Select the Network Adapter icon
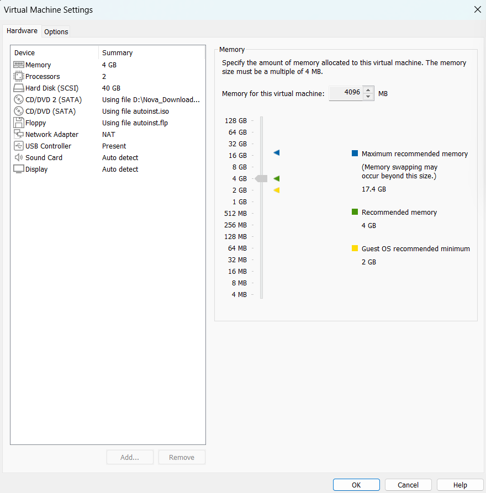 (19, 134)
